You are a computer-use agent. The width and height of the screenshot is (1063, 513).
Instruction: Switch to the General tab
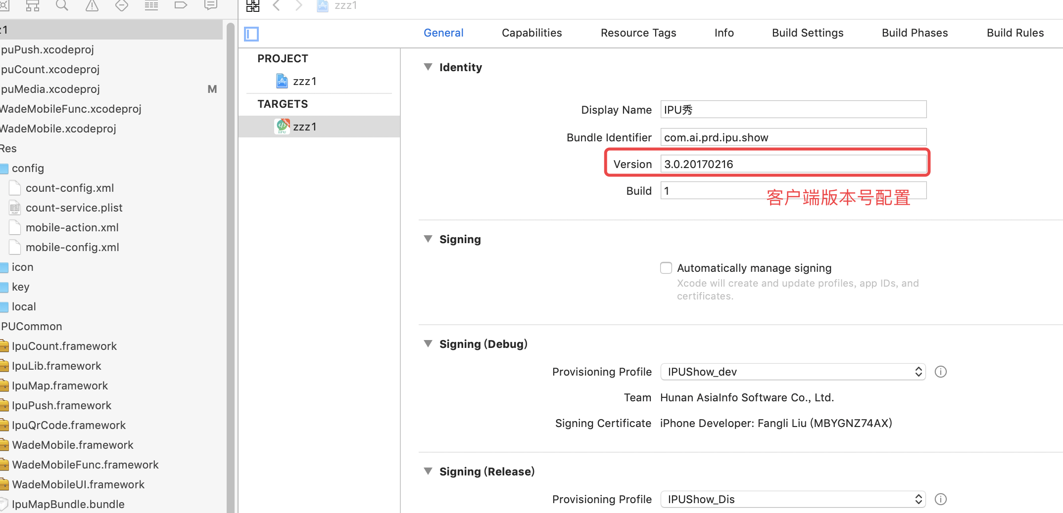[443, 33]
